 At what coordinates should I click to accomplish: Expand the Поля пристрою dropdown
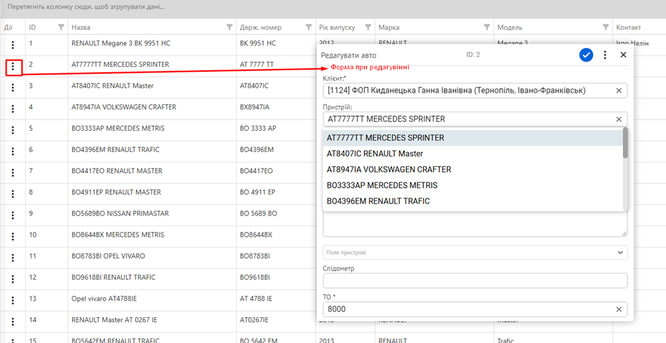pyautogui.click(x=619, y=253)
